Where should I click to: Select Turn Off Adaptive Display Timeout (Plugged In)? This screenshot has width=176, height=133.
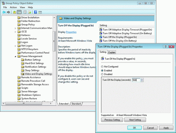[126, 30]
